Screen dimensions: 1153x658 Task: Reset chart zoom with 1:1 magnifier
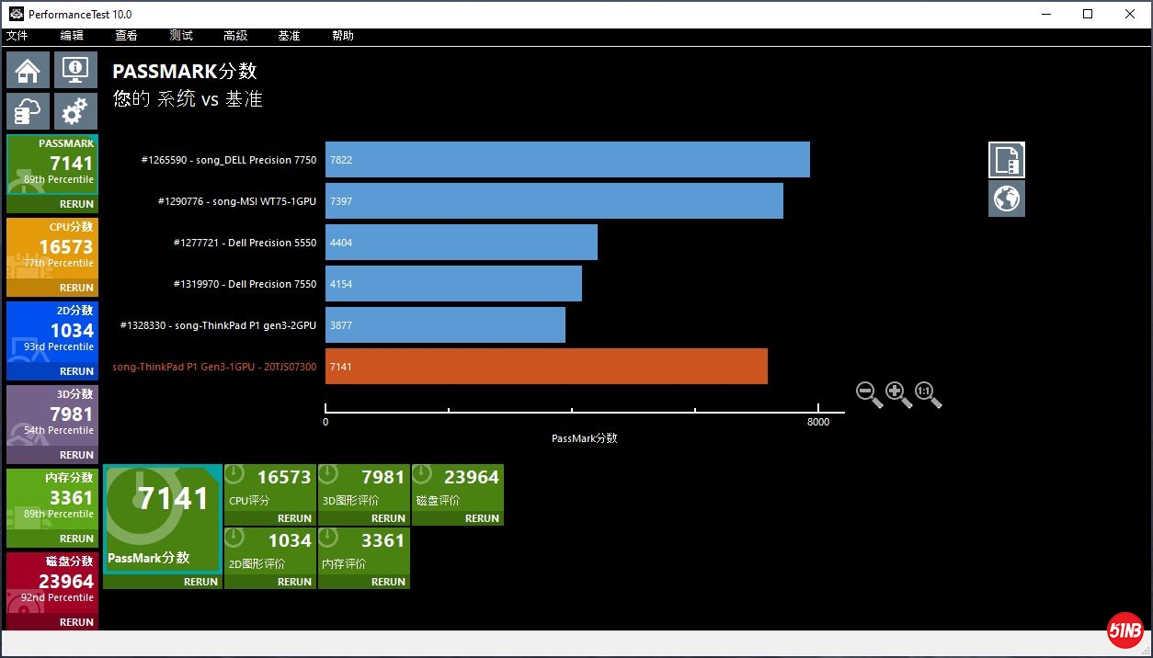point(928,395)
